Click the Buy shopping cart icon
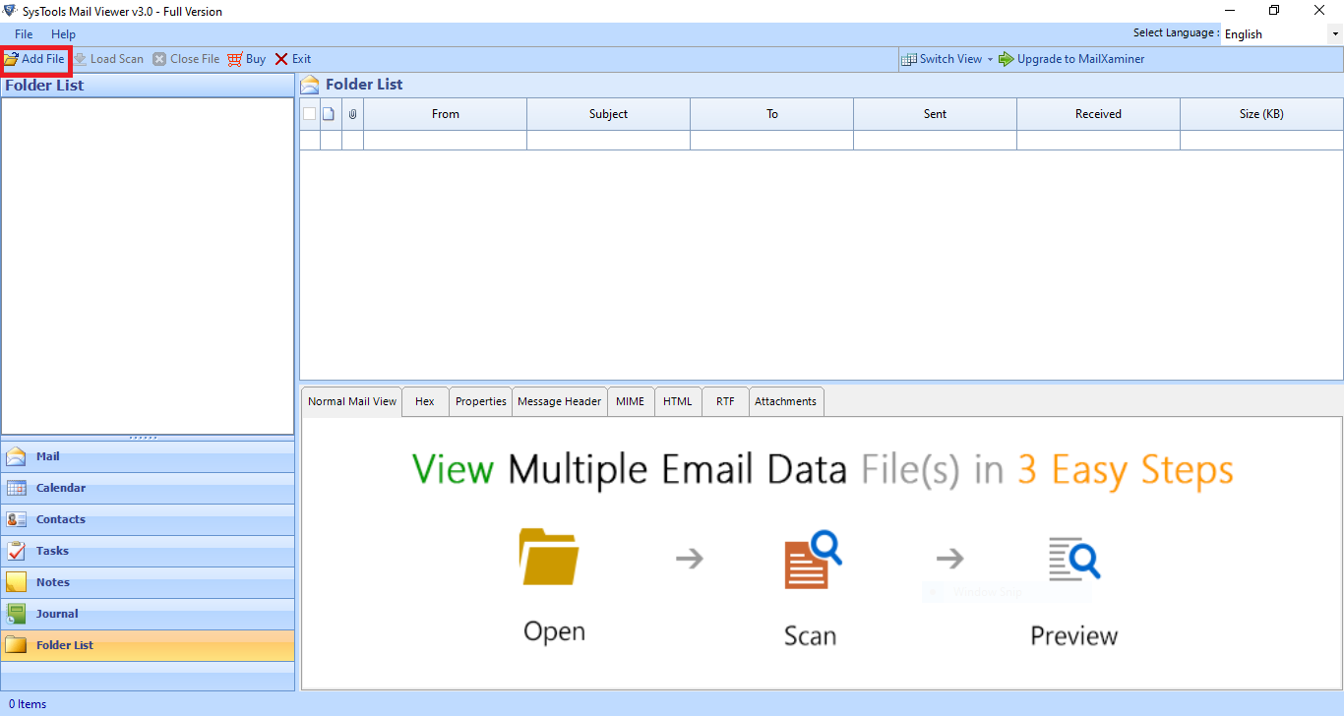Screen dimensions: 1344x716 [x=235, y=59]
